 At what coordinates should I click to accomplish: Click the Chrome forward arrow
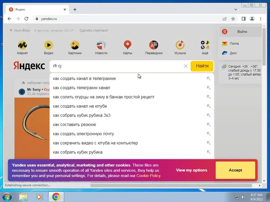tap(18, 19)
